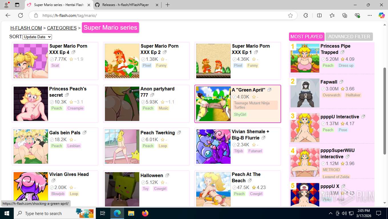Click the Dress up tag in sidebar

pyautogui.click(x=346, y=65)
